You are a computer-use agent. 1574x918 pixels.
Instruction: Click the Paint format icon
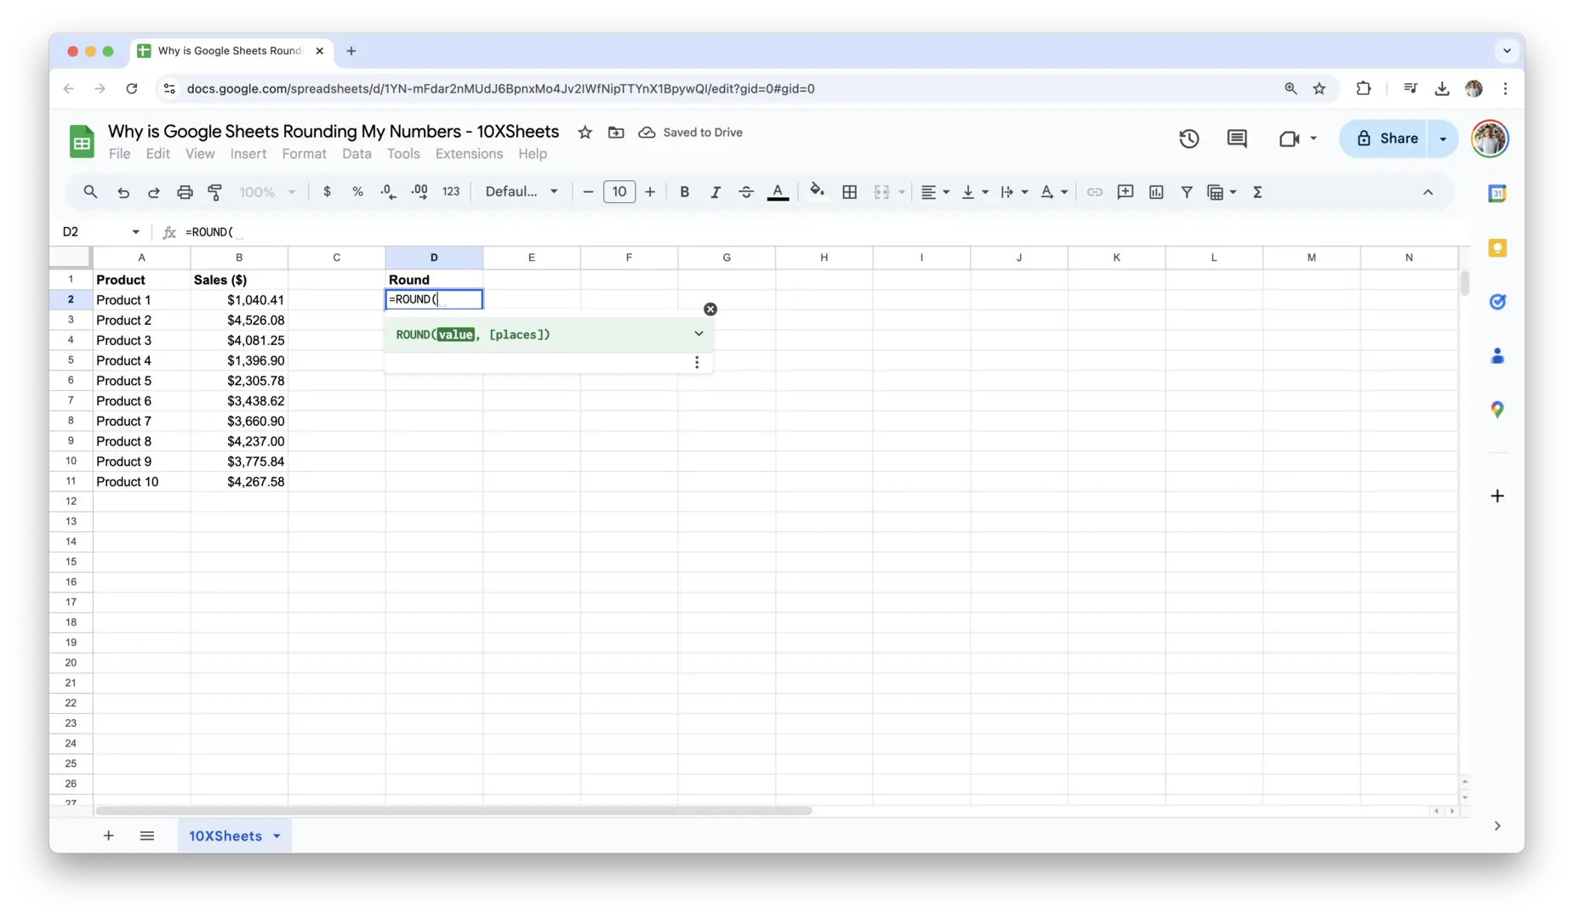point(215,192)
